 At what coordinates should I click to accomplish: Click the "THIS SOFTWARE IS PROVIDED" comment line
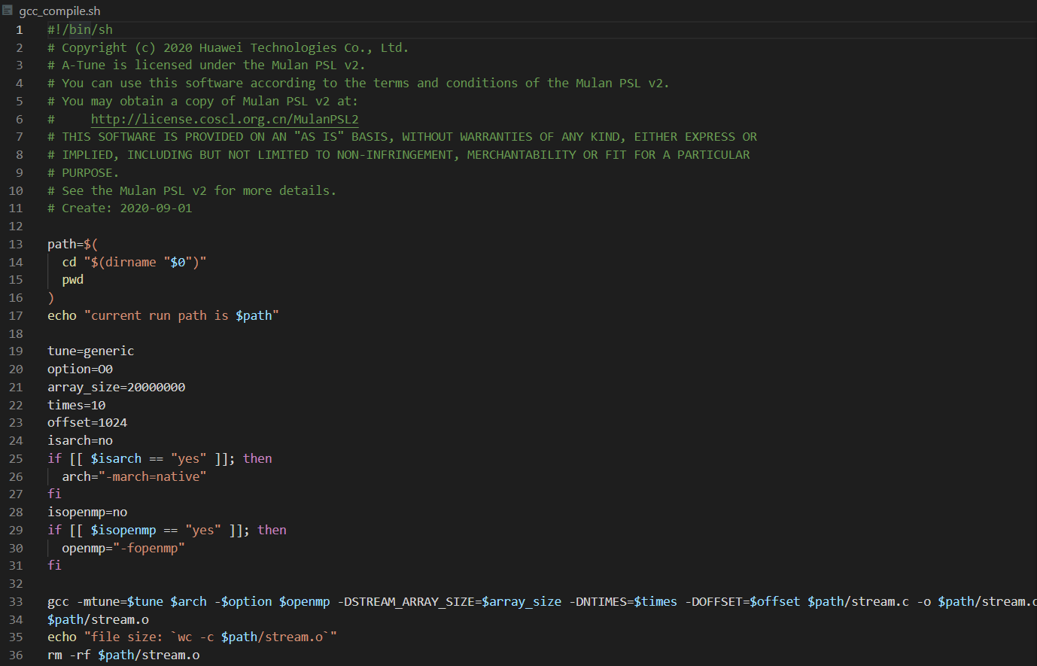402,137
